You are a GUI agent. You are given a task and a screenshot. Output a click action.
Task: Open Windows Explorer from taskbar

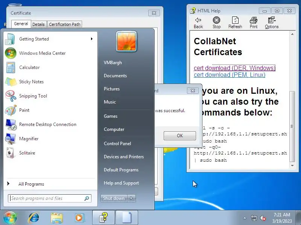click(57, 218)
